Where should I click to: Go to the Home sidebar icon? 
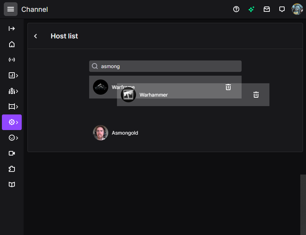point(12,44)
